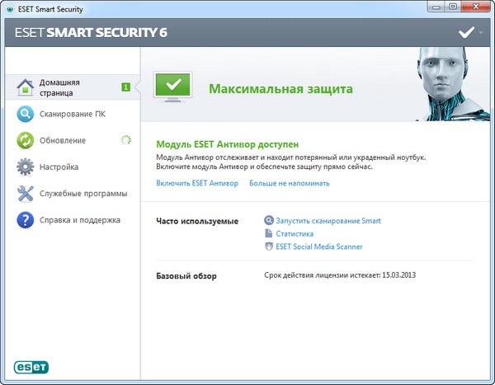
Task: Click the shield icon beside ESET Social Media Scanner
Action: pyautogui.click(x=268, y=246)
